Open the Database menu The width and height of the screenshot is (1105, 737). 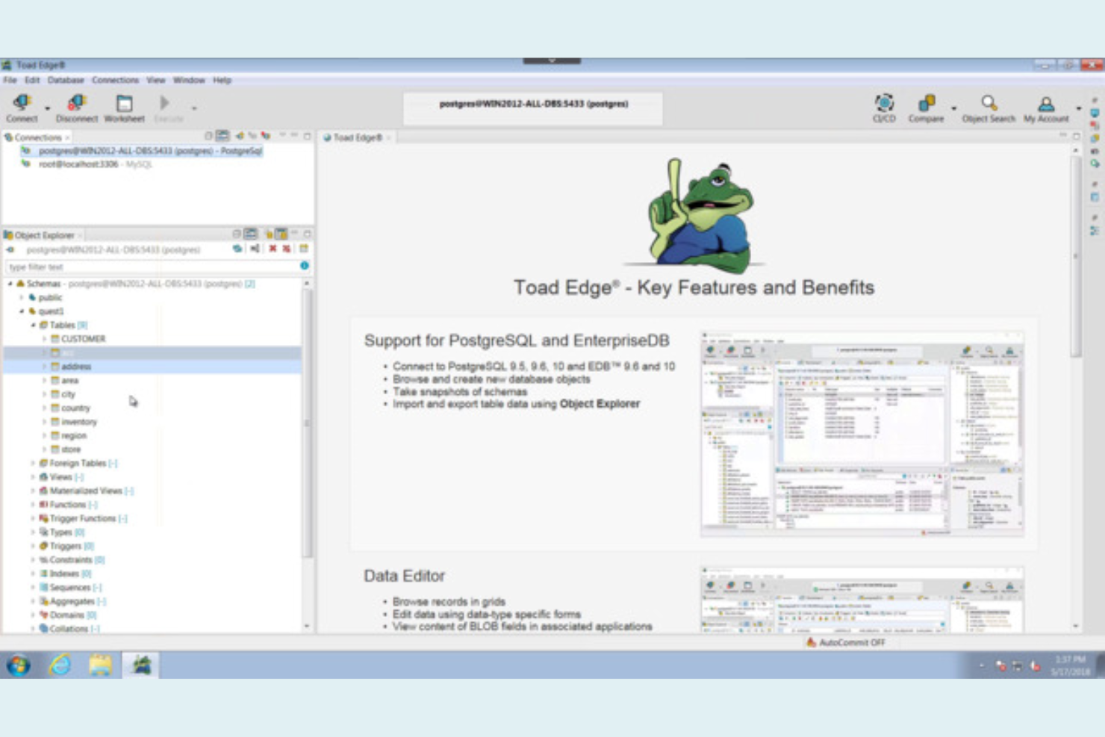(66, 80)
